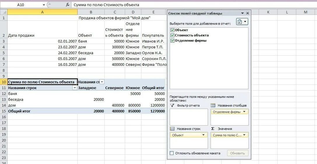Open Объект field menu in rows area
Screen dimensions: 317x164
(x=203, y=135)
